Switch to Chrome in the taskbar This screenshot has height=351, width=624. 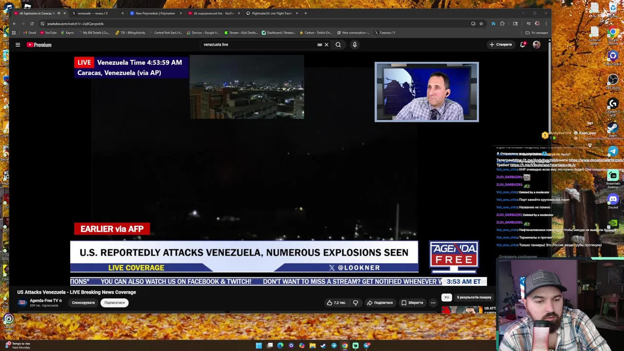(345, 346)
